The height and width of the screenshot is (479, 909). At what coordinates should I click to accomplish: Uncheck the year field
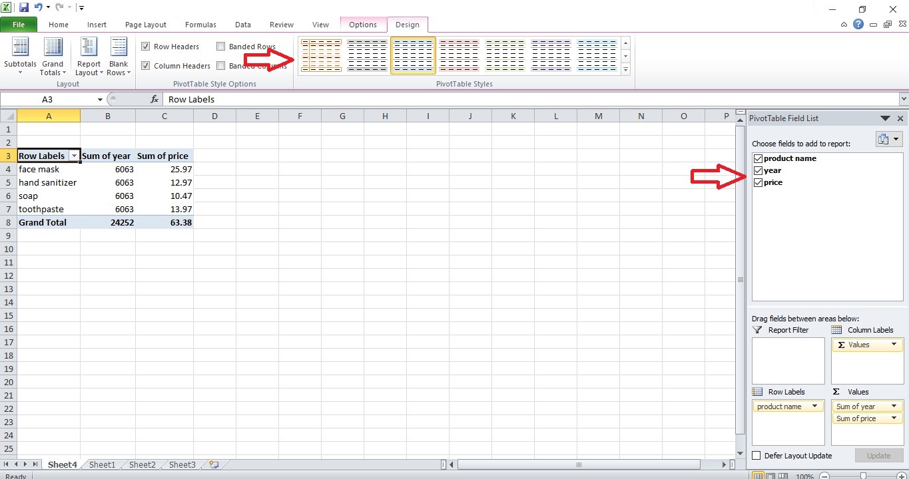[x=758, y=170]
